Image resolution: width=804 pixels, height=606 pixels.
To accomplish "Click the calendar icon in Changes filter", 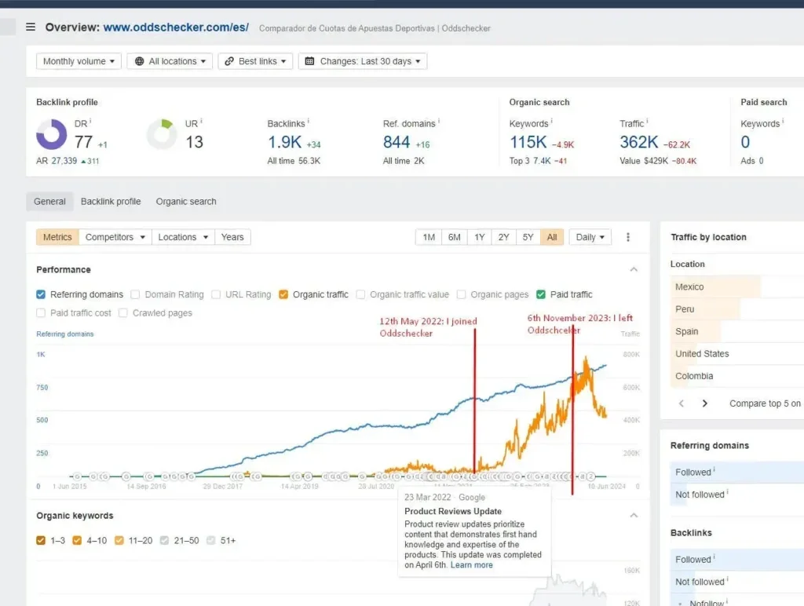I will [x=309, y=61].
